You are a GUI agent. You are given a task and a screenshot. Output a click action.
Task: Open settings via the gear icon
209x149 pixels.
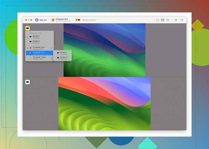(x=176, y=20)
